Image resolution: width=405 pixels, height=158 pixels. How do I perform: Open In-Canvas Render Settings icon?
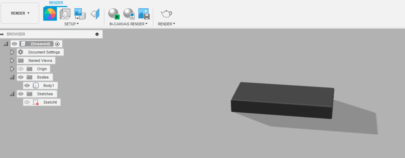(129, 14)
